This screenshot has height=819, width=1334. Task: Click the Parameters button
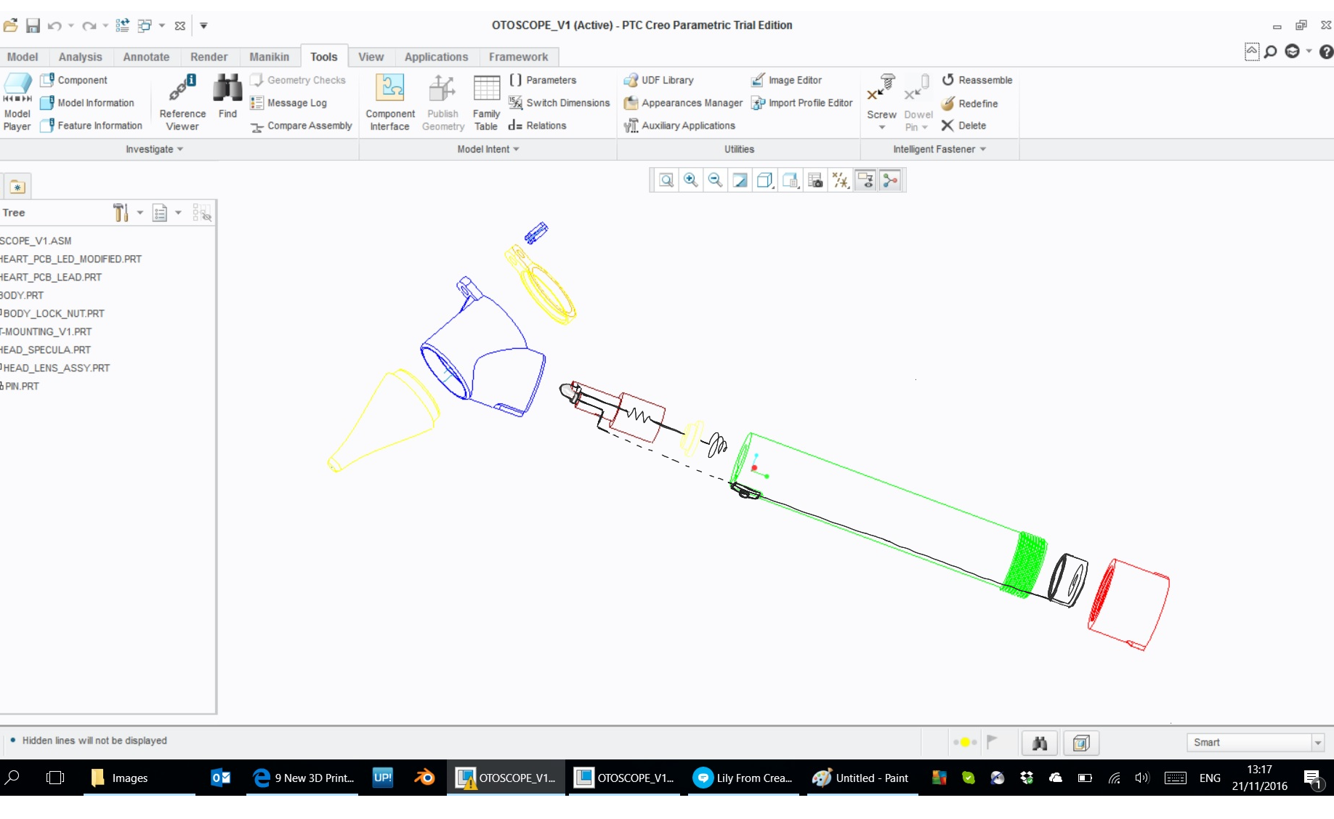coord(543,80)
